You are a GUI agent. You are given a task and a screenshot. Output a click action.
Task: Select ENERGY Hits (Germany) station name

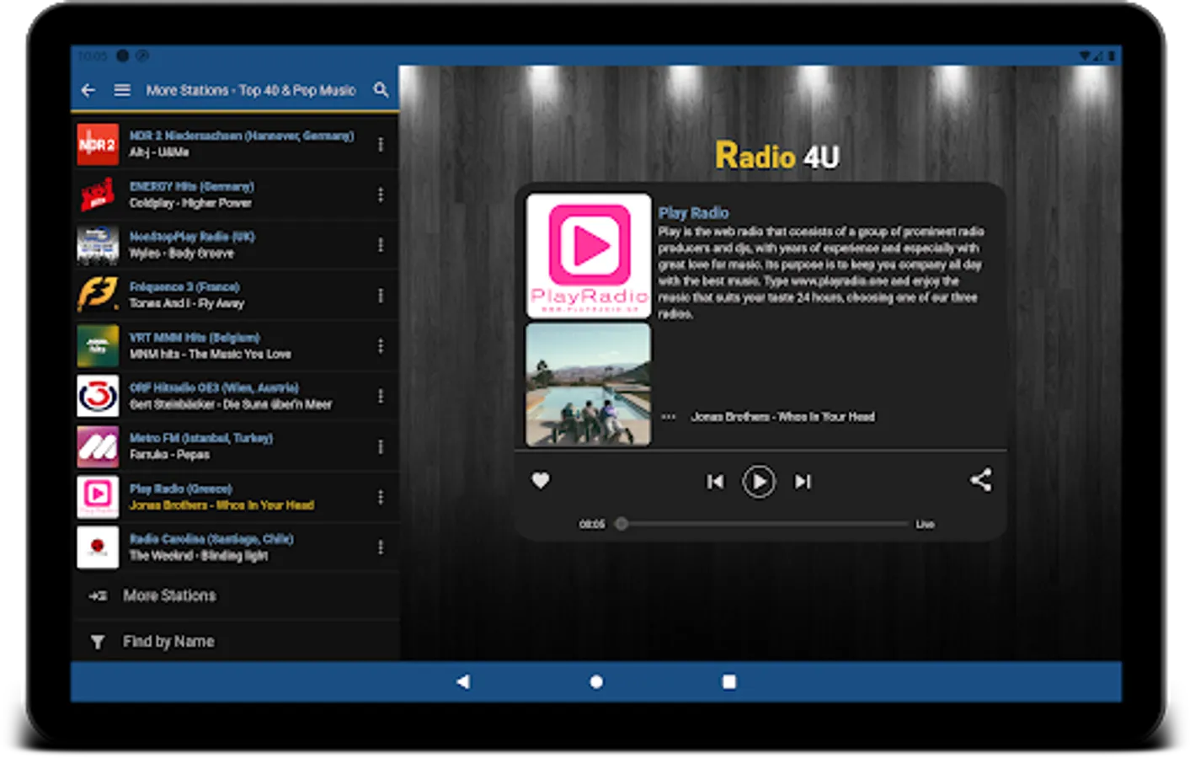pyautogui.click(x=192, y=186)
